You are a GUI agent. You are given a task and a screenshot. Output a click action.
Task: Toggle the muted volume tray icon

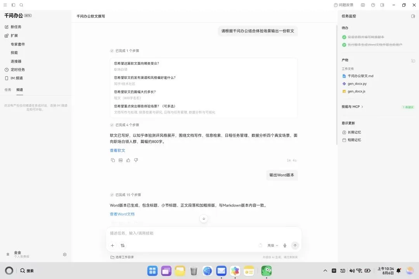(352, 271)
